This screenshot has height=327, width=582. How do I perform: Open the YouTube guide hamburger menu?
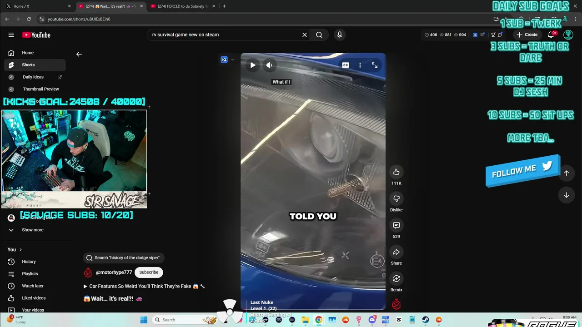[11, 35]
